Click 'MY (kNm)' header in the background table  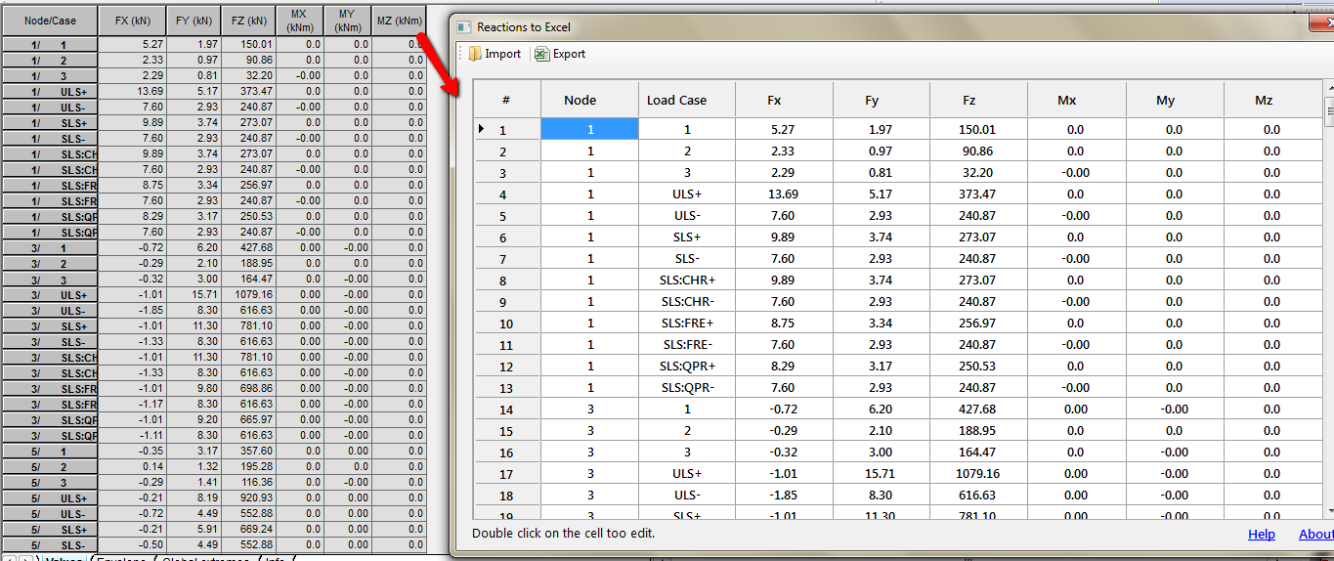(x=348, y=21)
